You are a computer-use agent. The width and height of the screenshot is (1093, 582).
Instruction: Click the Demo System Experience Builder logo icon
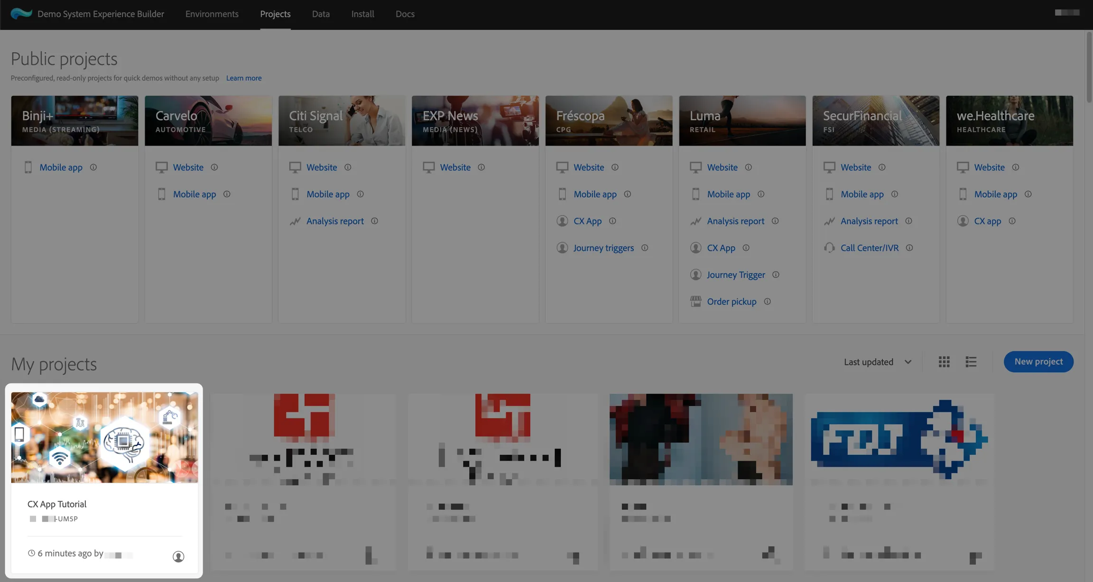click(x=21, y=14)
